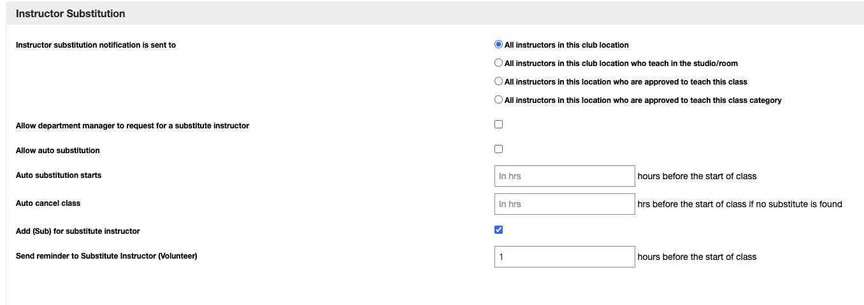The width and height of the screenshot is (864, 305).
Task: Click "Send reminder to Substitute Instructor (Volunteer)" label
Action: click(106, 256)
